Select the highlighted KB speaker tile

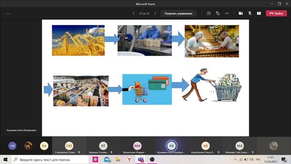171,146
